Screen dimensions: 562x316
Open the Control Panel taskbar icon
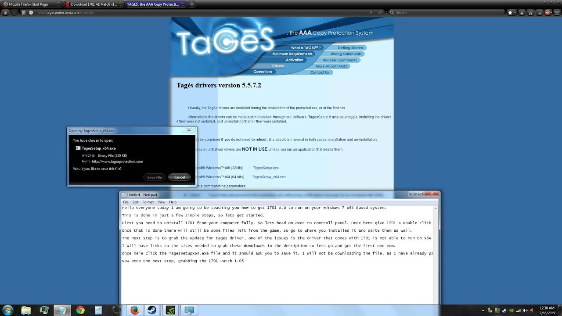(189, 310)
